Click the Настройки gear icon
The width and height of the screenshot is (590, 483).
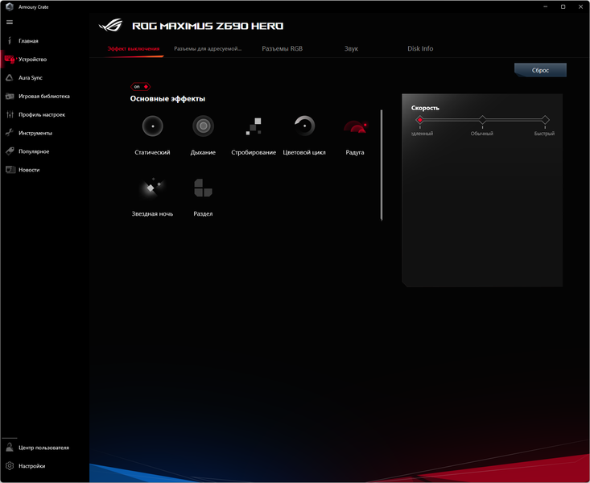(x=10, y=465)
